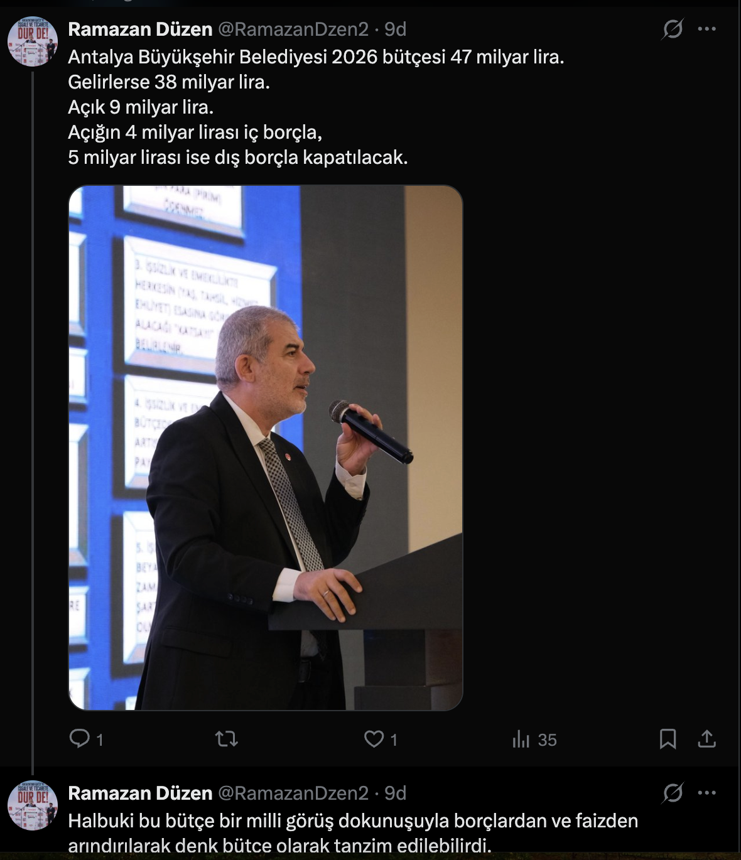Click @RamazanDzen2 handle on first tweet
The height and width of the screenshot is (860, 741).
(293, 29)
